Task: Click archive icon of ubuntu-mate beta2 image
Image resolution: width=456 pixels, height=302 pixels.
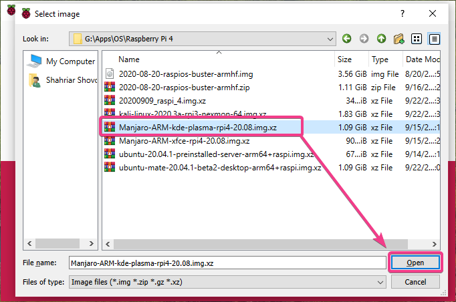Action: (110, 167)
